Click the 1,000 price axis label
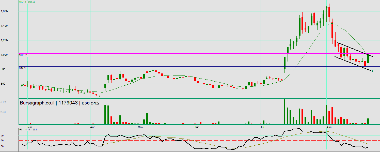380x152 pixels. click(x=4, y=55)
